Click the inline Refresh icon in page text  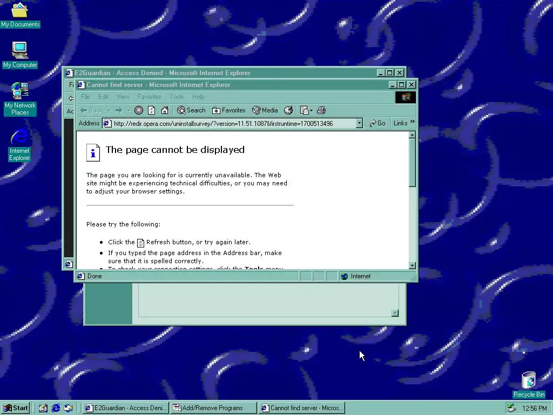coord(140,243)
